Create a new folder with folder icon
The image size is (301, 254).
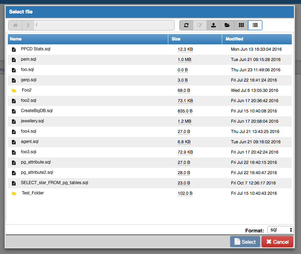point(227,25)
